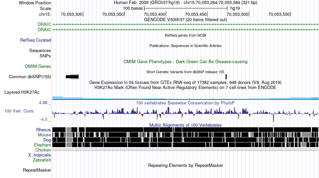Click the Chicken alignment row label
This screenshot has width=319, height=178.
pyautogui.click(x=43, y=150)
